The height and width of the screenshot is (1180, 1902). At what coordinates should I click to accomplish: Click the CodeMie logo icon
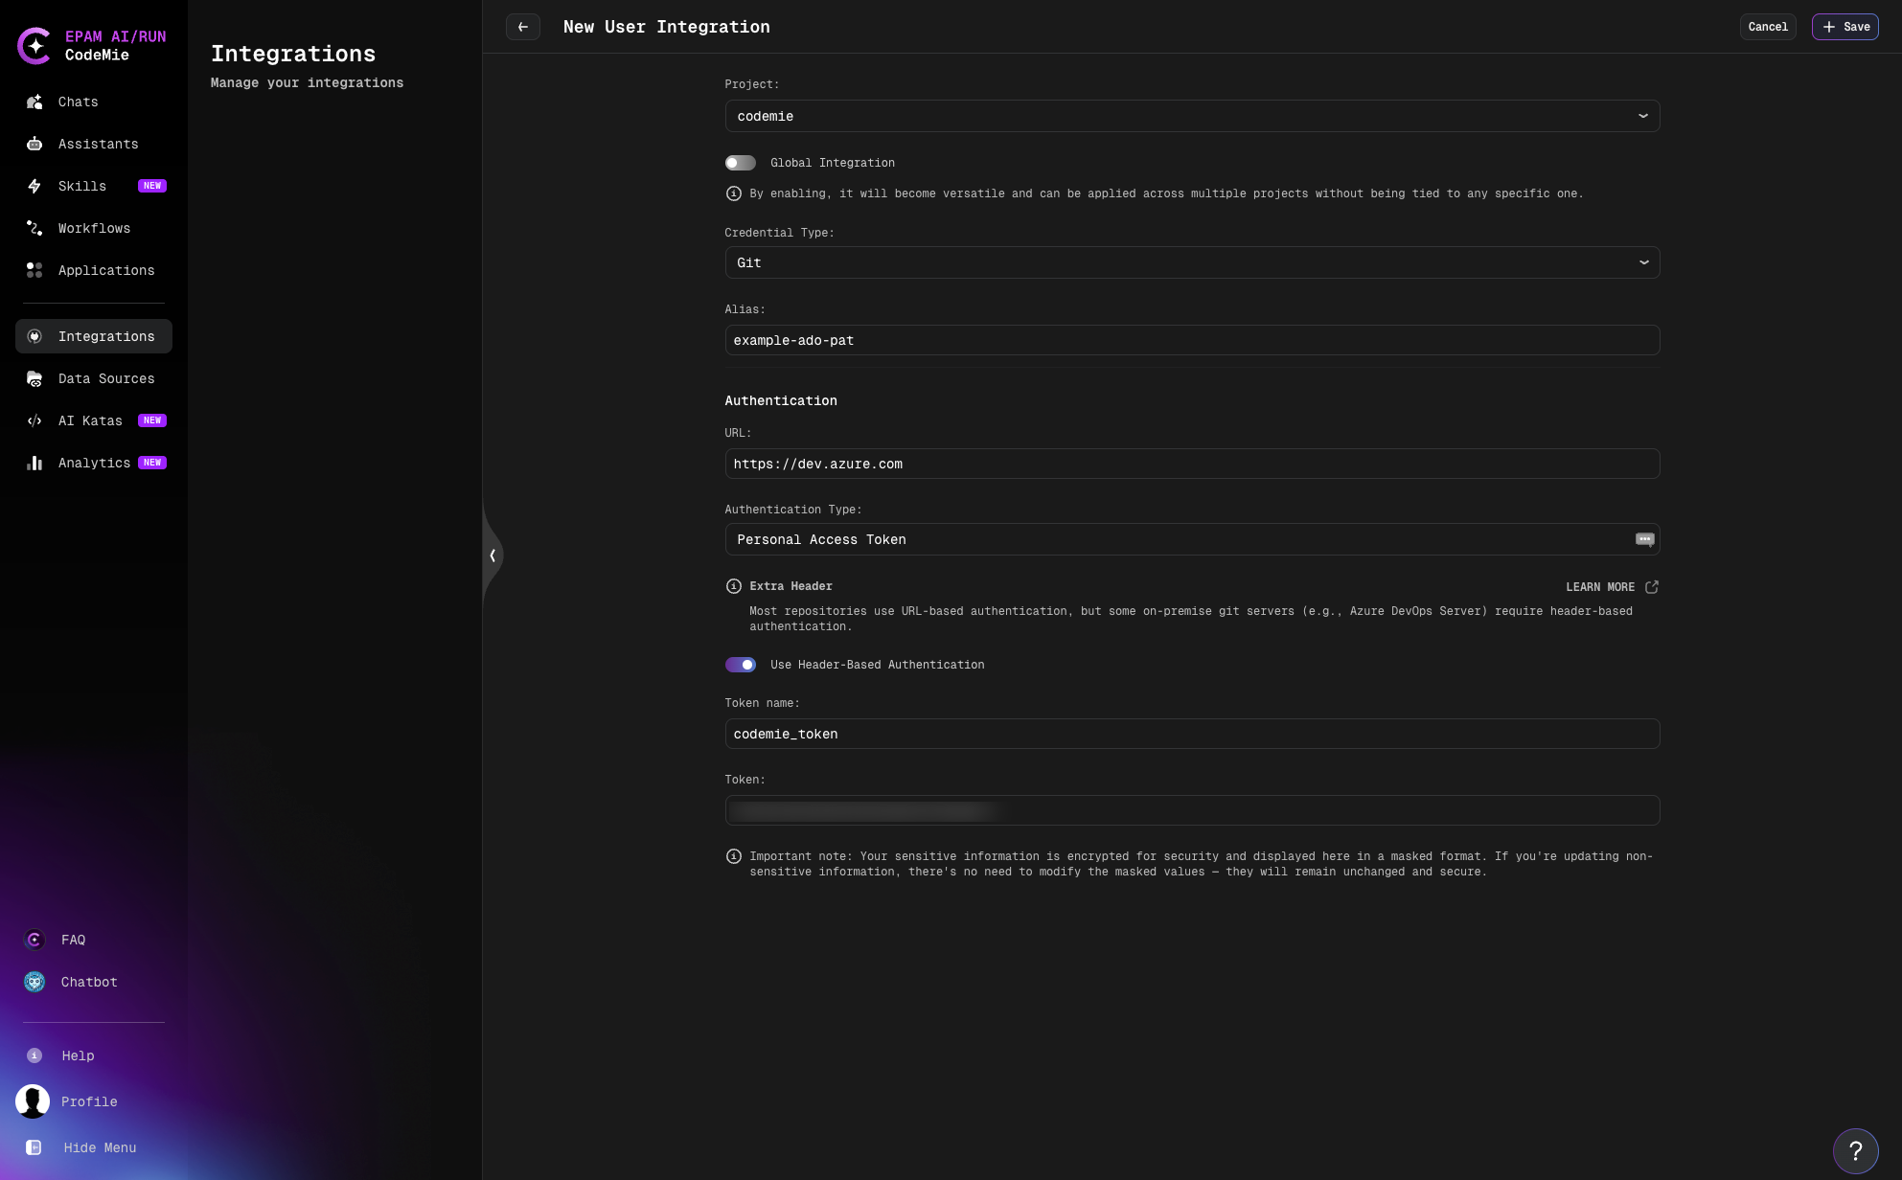click(34, 45)
